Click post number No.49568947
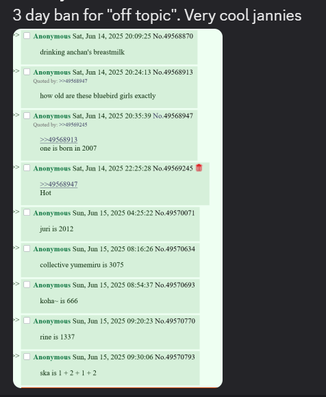The image size is (326, 397). [173, 116]
